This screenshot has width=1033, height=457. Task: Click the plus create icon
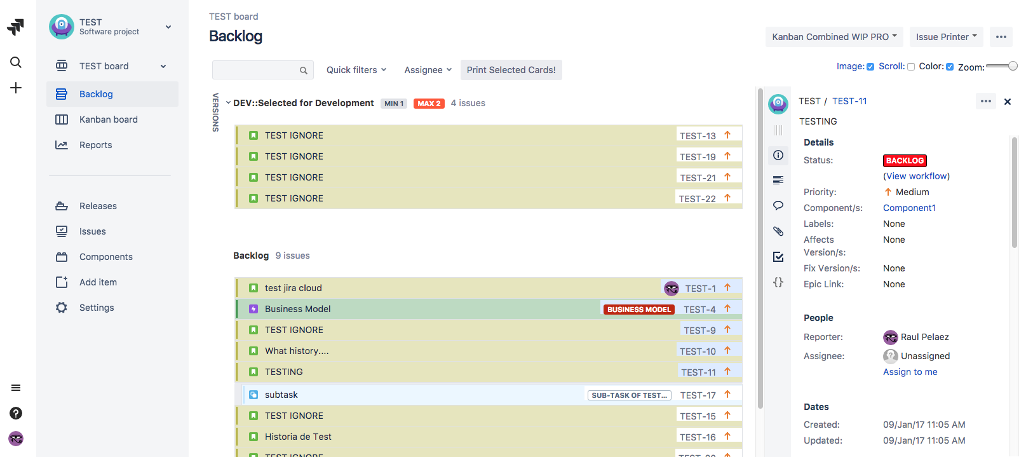pos(16,88)
